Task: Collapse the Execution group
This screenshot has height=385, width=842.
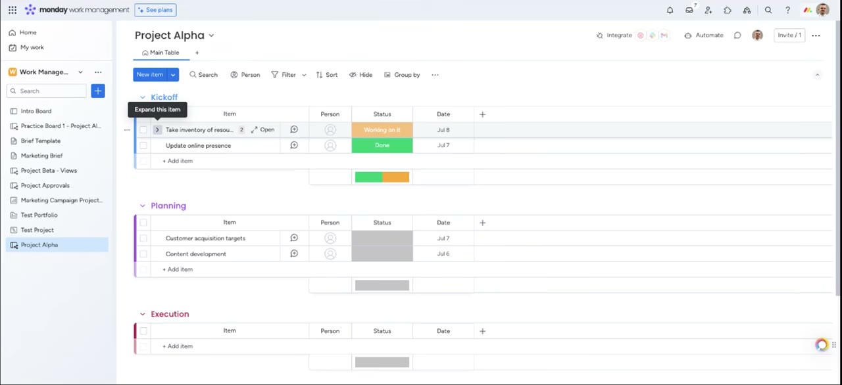Action: point(142,314)
